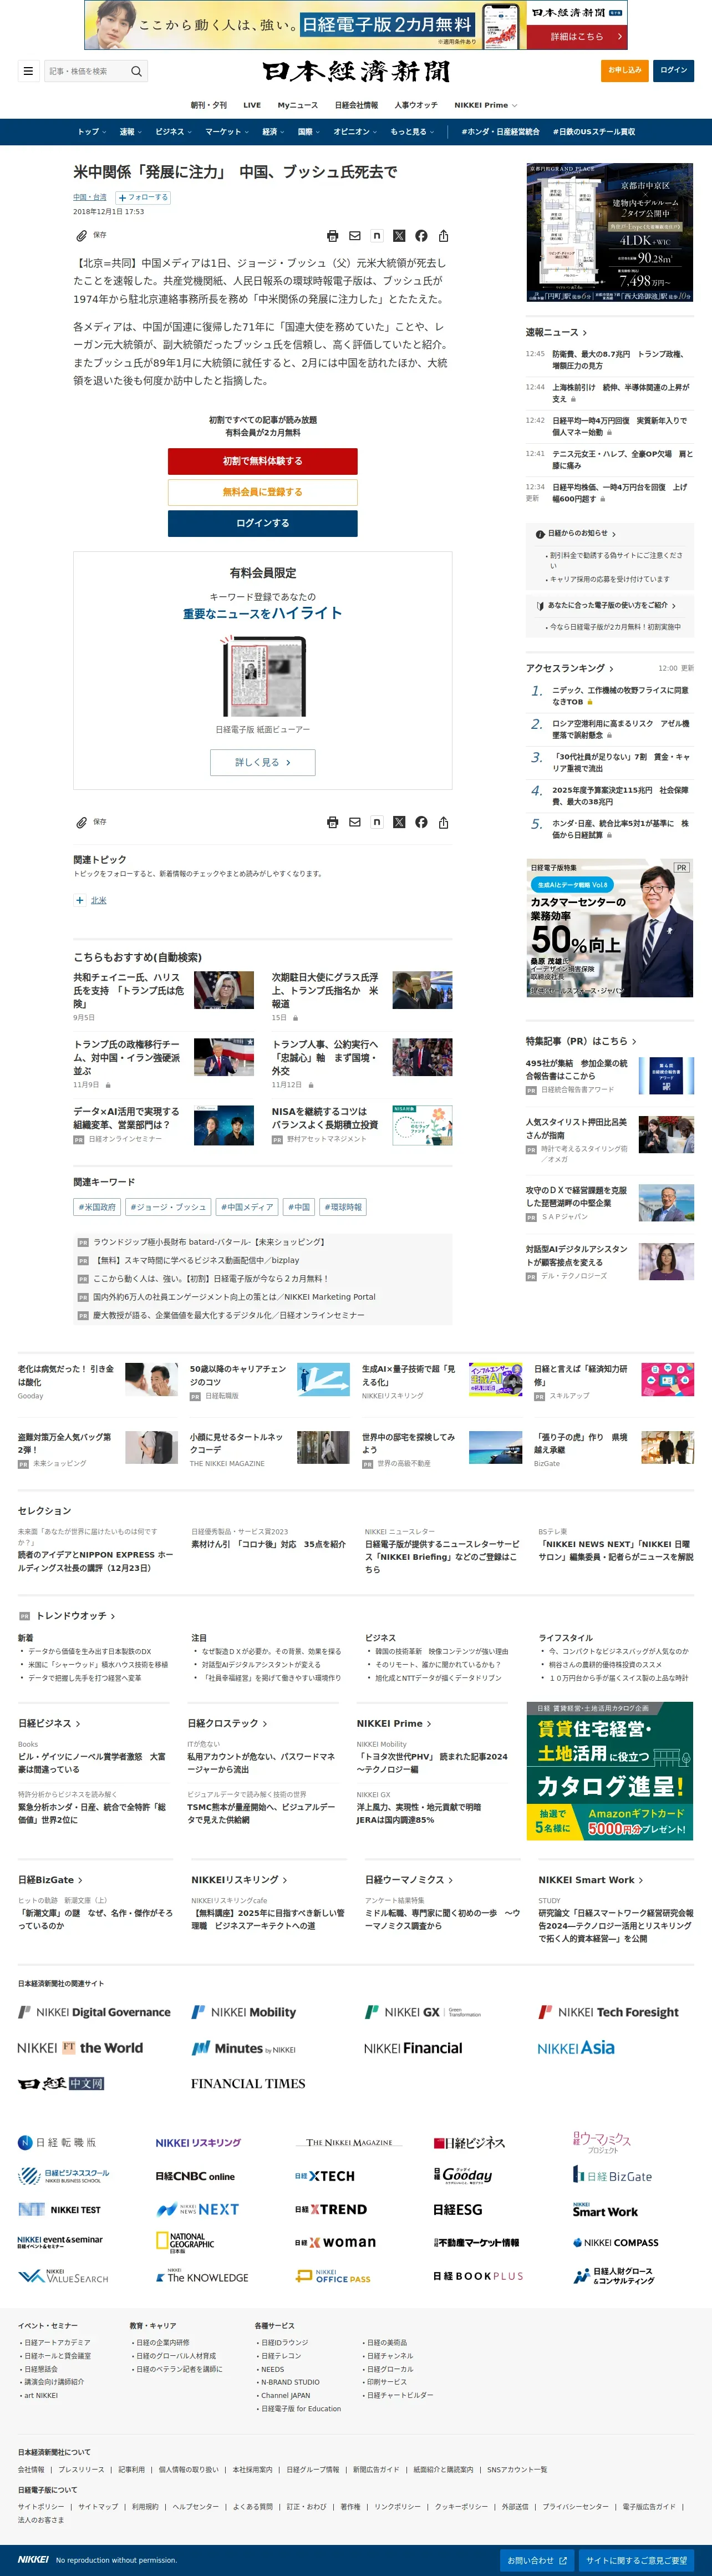Expand the マーケット navigation dropdown
The image size is (712, 2576).
coord(228,132)
